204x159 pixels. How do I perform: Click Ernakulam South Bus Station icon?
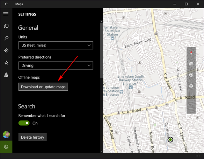pos(113,38)
